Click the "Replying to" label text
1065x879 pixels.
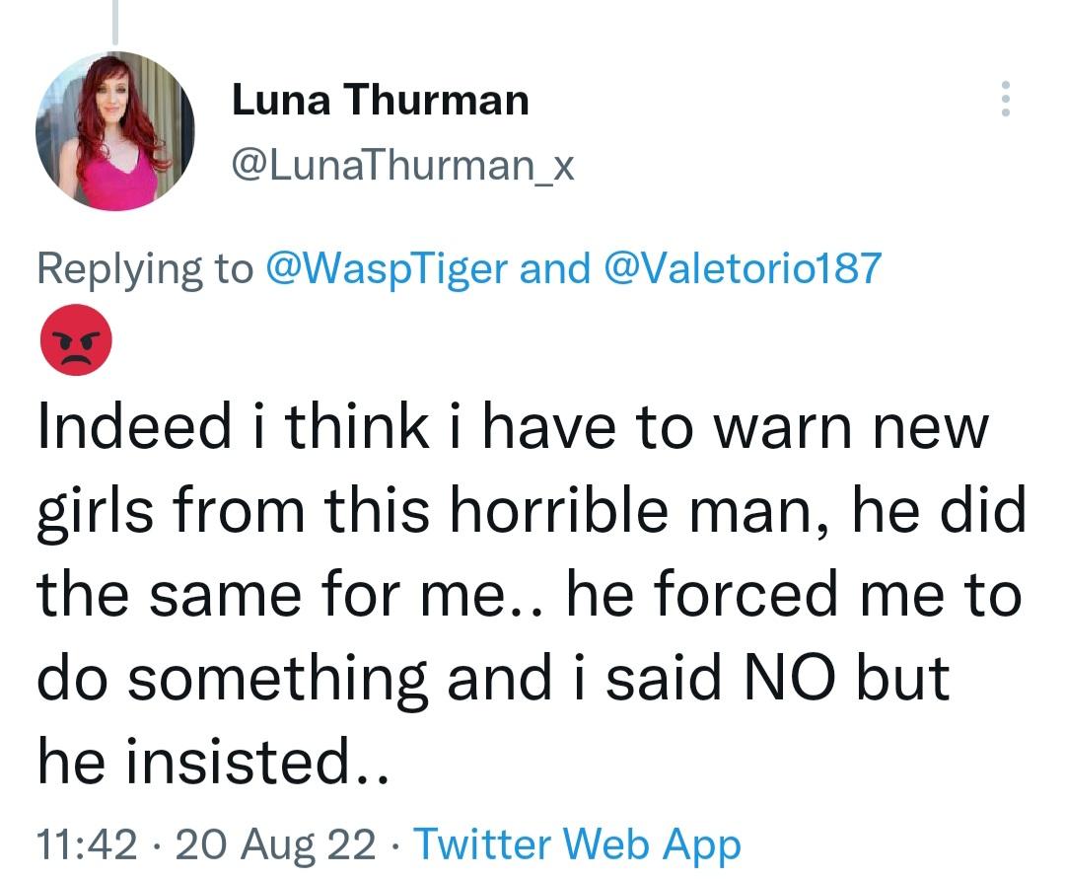[144, 267]
